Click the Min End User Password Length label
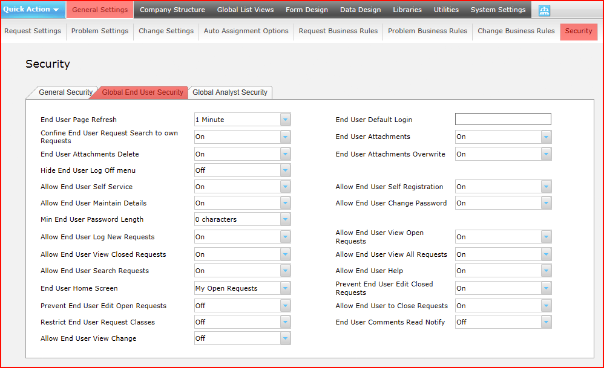The width and height of the screenshot is (604, 368). (x=92, y=219)
